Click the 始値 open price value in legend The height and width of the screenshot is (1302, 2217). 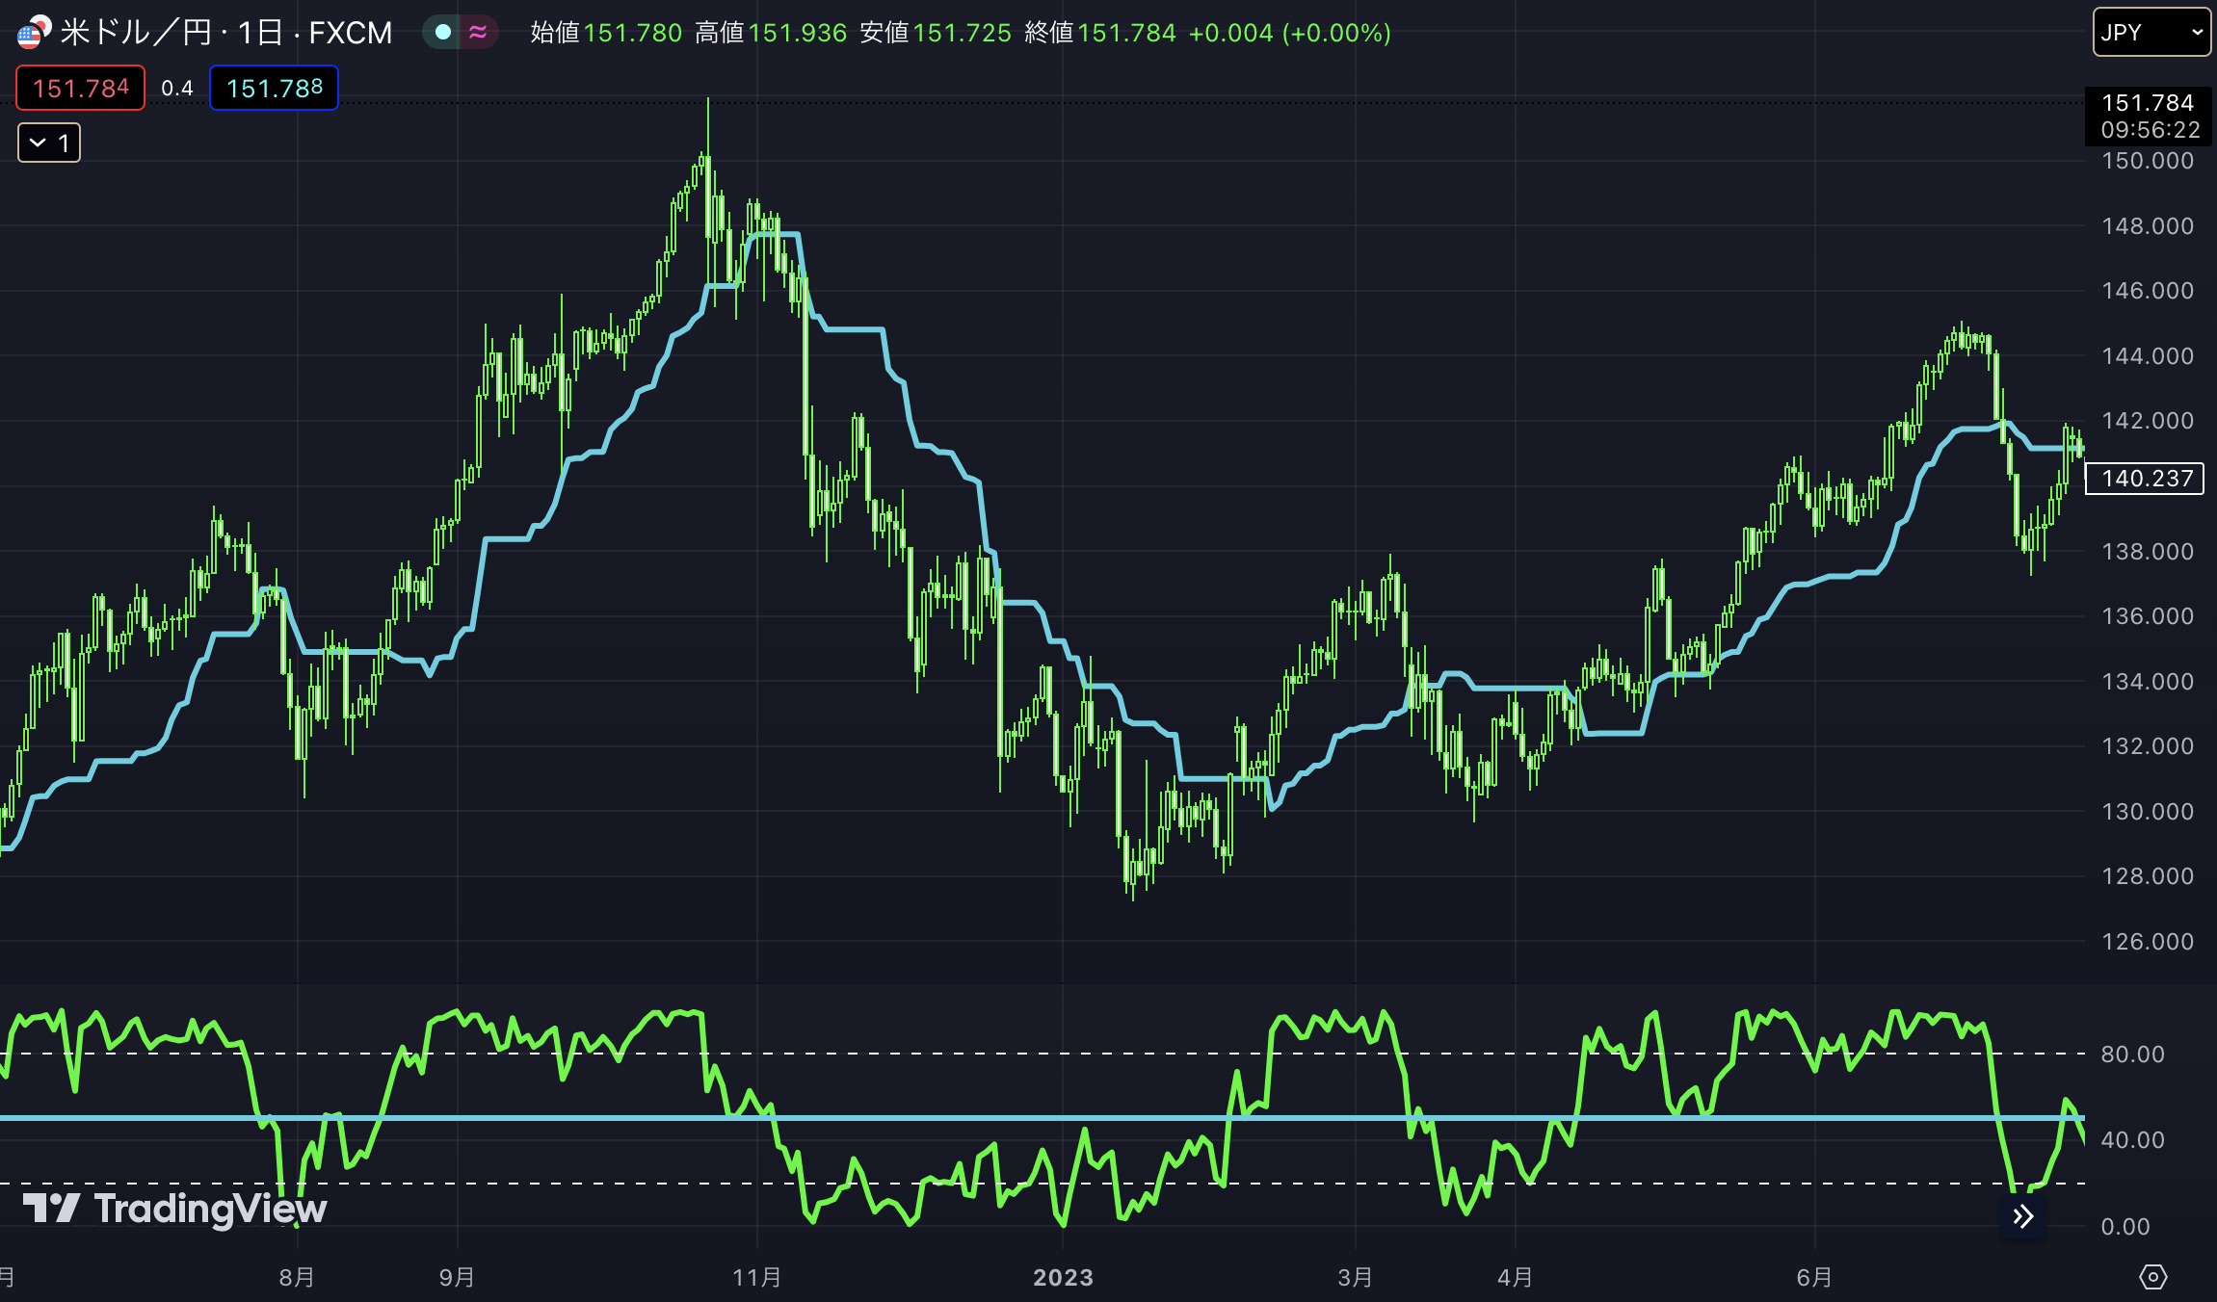pyautogui.click(x=632, y=33)
